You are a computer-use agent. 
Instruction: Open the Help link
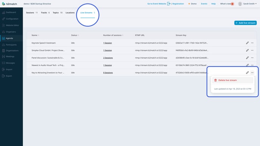[x=214, y=4]
